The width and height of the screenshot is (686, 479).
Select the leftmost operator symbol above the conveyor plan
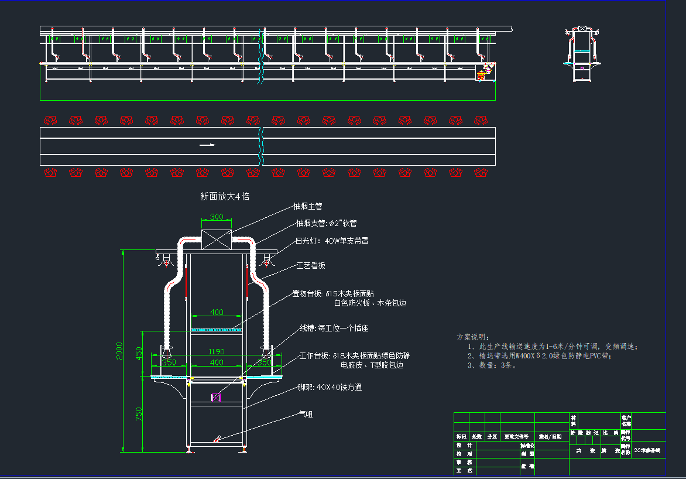(50, 120)
